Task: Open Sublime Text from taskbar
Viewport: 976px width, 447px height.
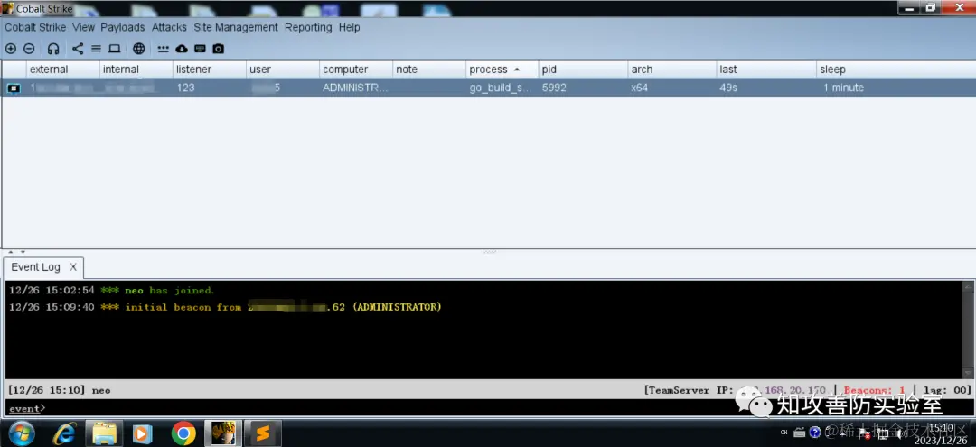Action: (263, 433)
